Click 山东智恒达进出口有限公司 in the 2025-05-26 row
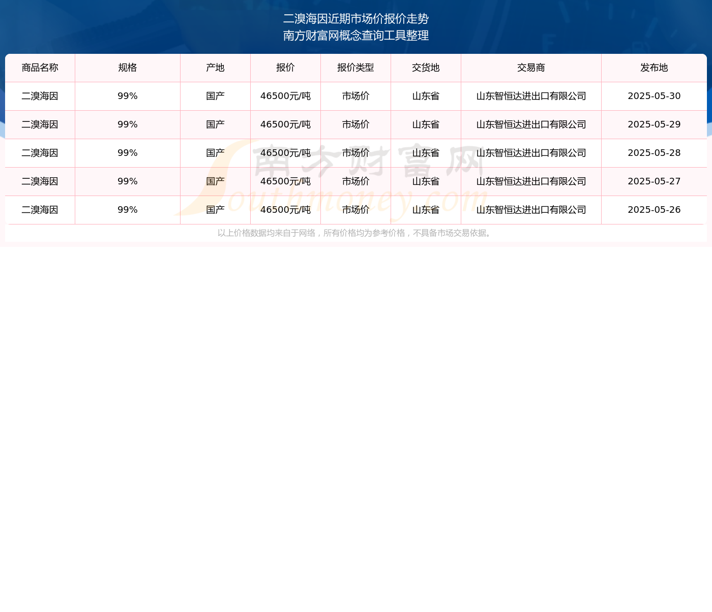The height and width of the screenshot is (612, 712). [x=531, y=210]
